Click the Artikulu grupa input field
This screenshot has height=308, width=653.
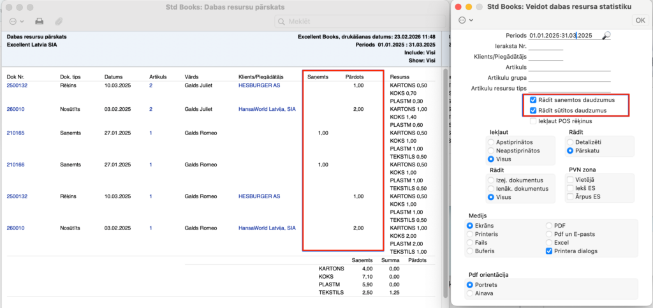click(x=561, y=78)
